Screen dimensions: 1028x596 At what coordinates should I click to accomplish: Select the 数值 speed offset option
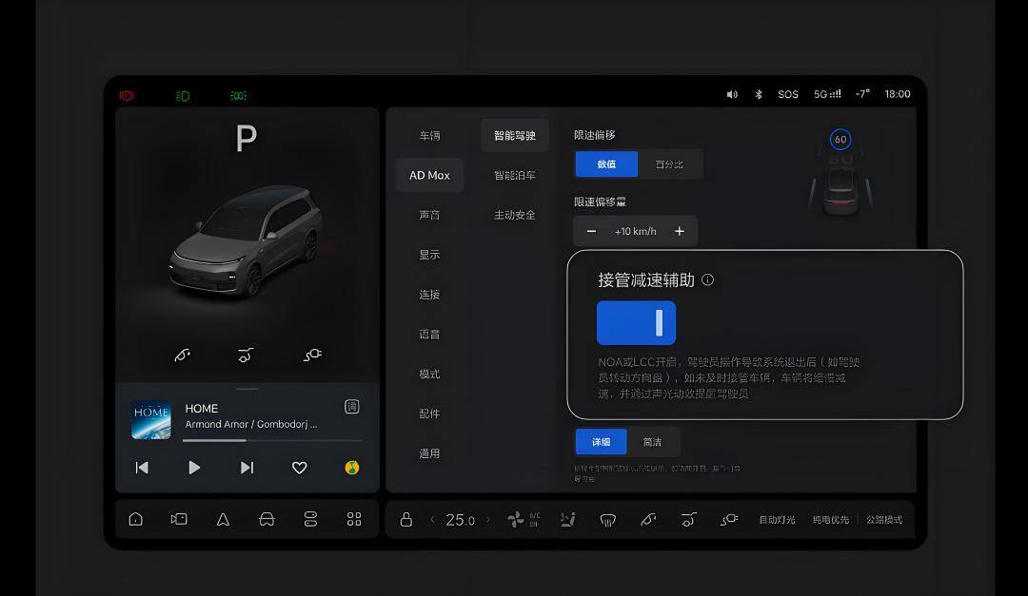pyautogui.click(x=606, y=164)
